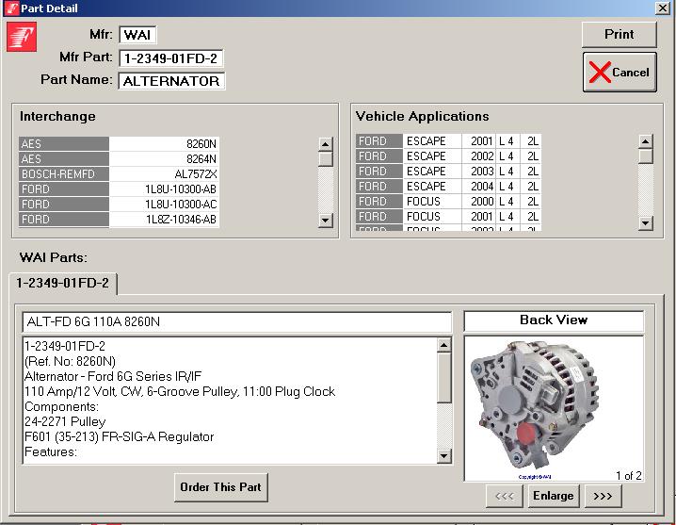The width and height of the screenshot is (676, 525).
Task: Select the Ford Escape 2004 application row
Action: (x=448, y=187)
